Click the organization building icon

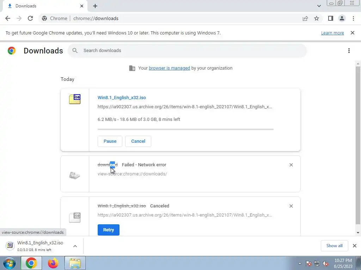[x=132, y=68]
